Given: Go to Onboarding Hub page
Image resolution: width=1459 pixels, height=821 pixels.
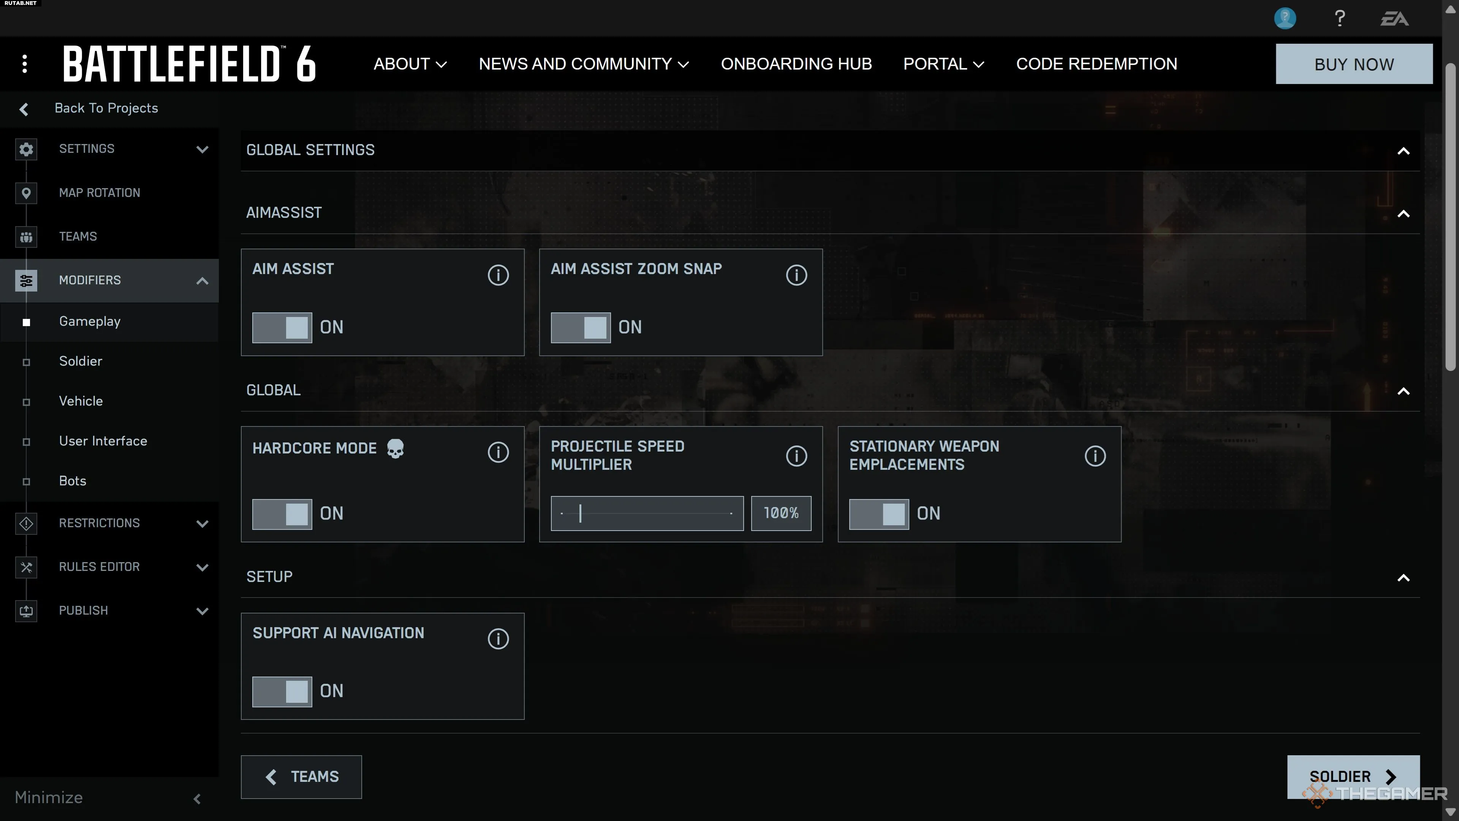Looking at the screenshot, I should (796, 64).
